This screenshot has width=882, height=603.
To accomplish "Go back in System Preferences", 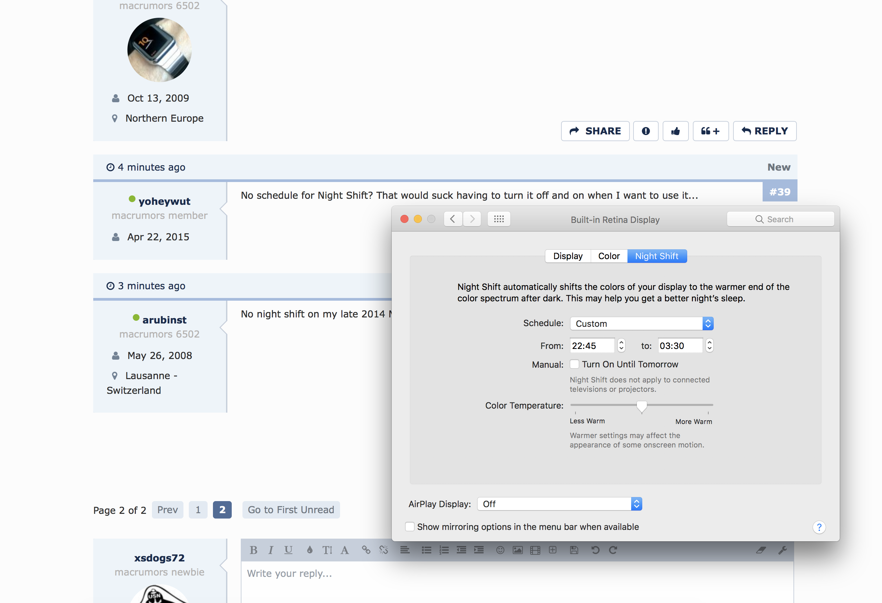I will 453,219.
